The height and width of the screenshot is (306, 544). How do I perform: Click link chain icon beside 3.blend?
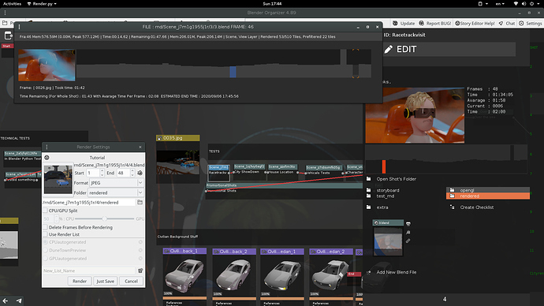408,241
